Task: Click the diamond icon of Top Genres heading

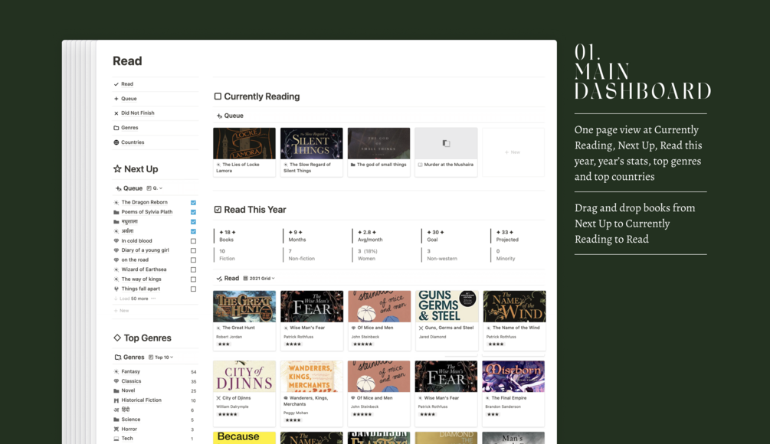Action: coord(117,338)
